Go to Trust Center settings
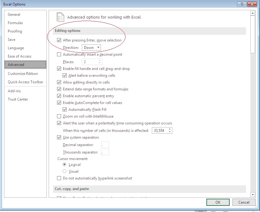 (x=18, y=99)
